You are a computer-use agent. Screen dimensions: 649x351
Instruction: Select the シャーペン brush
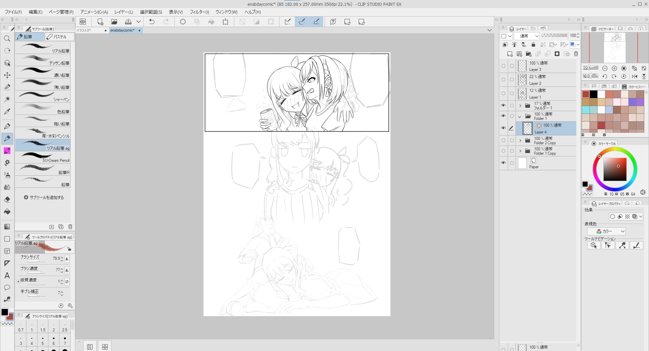click(x=43, y=97)
